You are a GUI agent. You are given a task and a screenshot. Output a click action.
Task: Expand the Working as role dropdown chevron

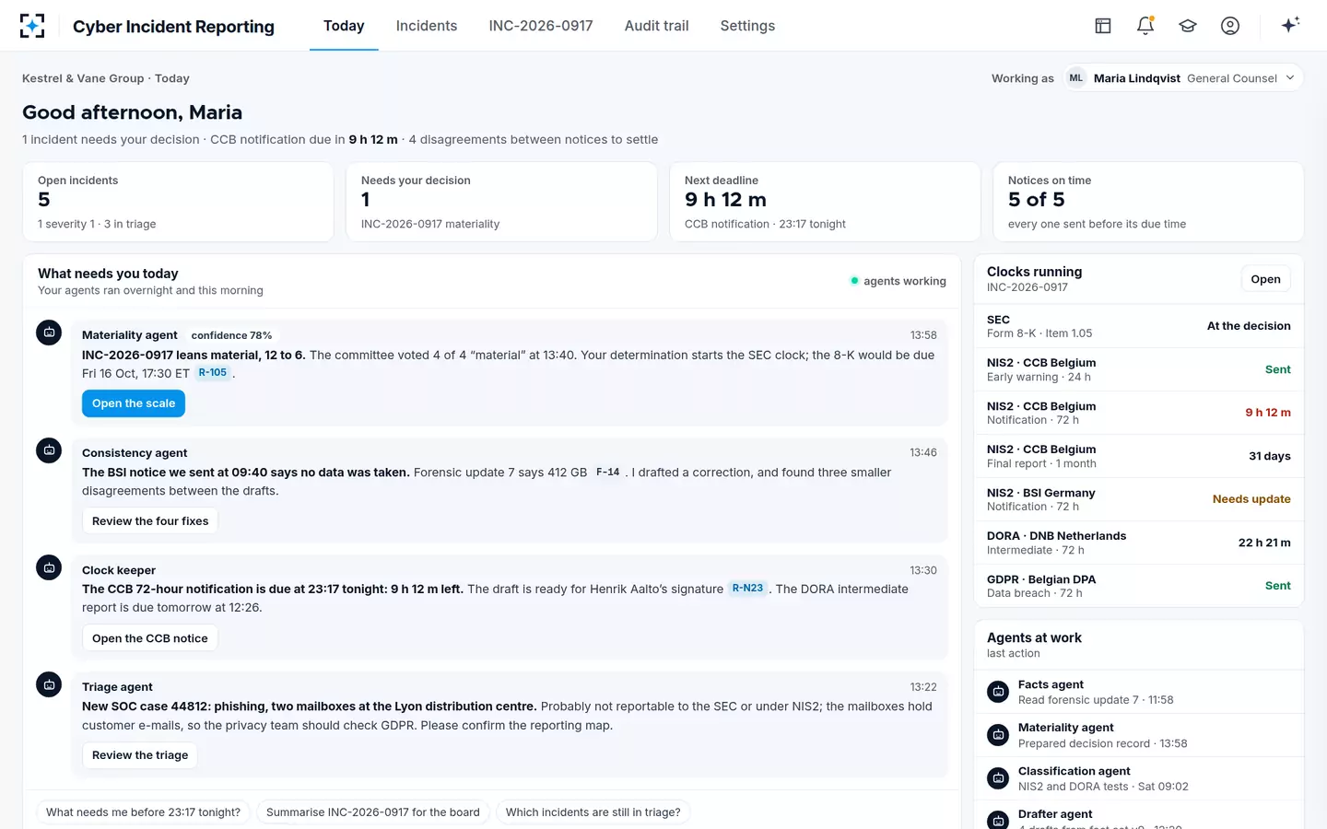click(x=1290, y=78)
